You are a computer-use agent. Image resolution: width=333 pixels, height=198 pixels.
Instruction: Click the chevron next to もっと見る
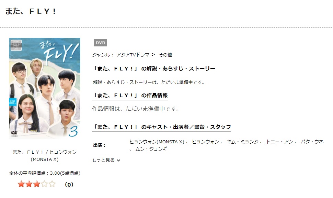[x=118, y=160]
